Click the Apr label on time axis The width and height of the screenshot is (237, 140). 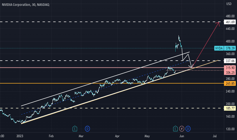tap(117, 136)
